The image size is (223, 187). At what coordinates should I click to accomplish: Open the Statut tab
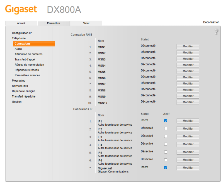pos(86,23)
